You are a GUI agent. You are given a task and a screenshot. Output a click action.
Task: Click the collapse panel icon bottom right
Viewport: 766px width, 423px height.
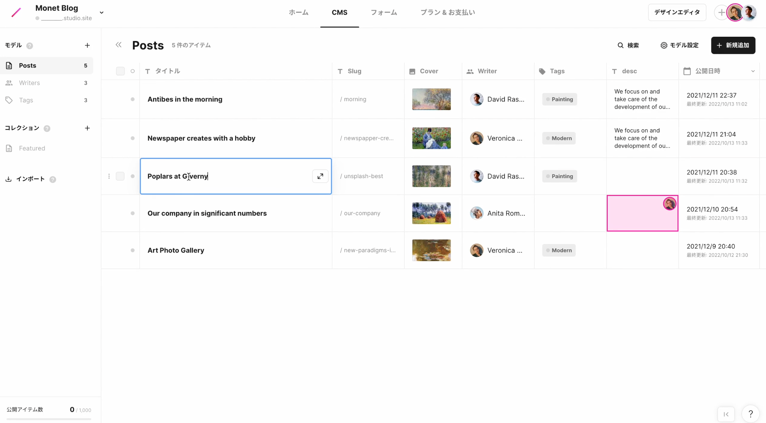pyautogui.click(x=726, y=414)
